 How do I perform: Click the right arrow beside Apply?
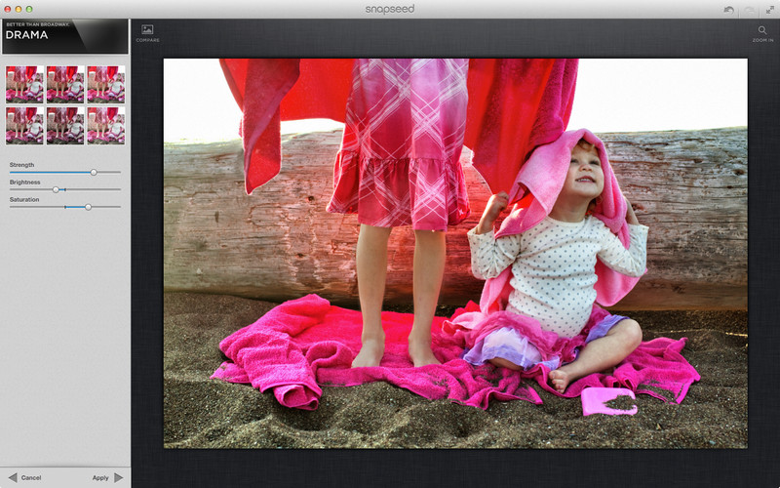click(x=119, y=477)
